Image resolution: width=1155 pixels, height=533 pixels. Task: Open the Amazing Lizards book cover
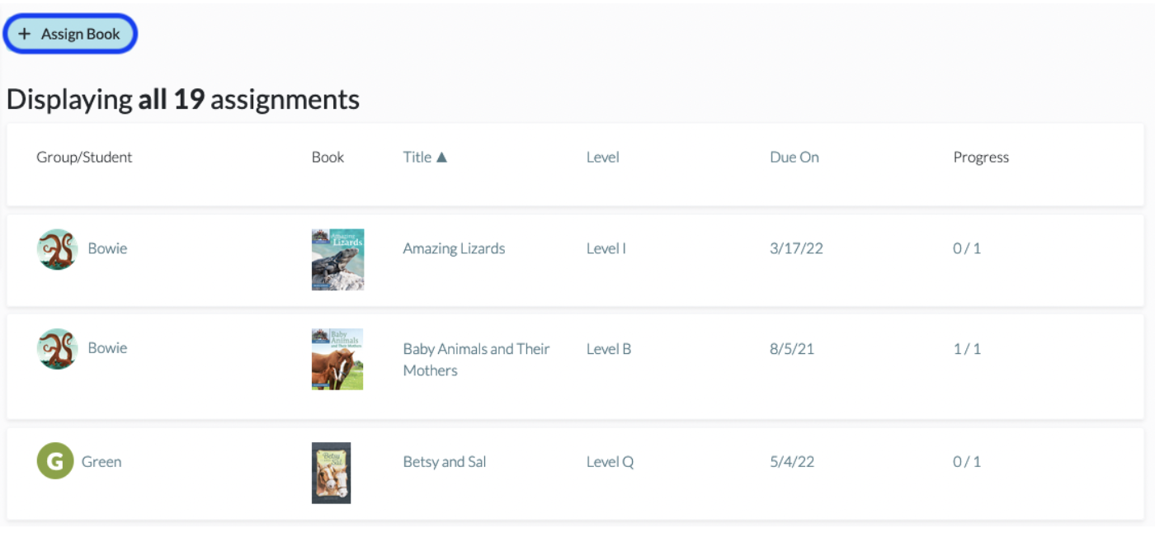coord(337,260)
